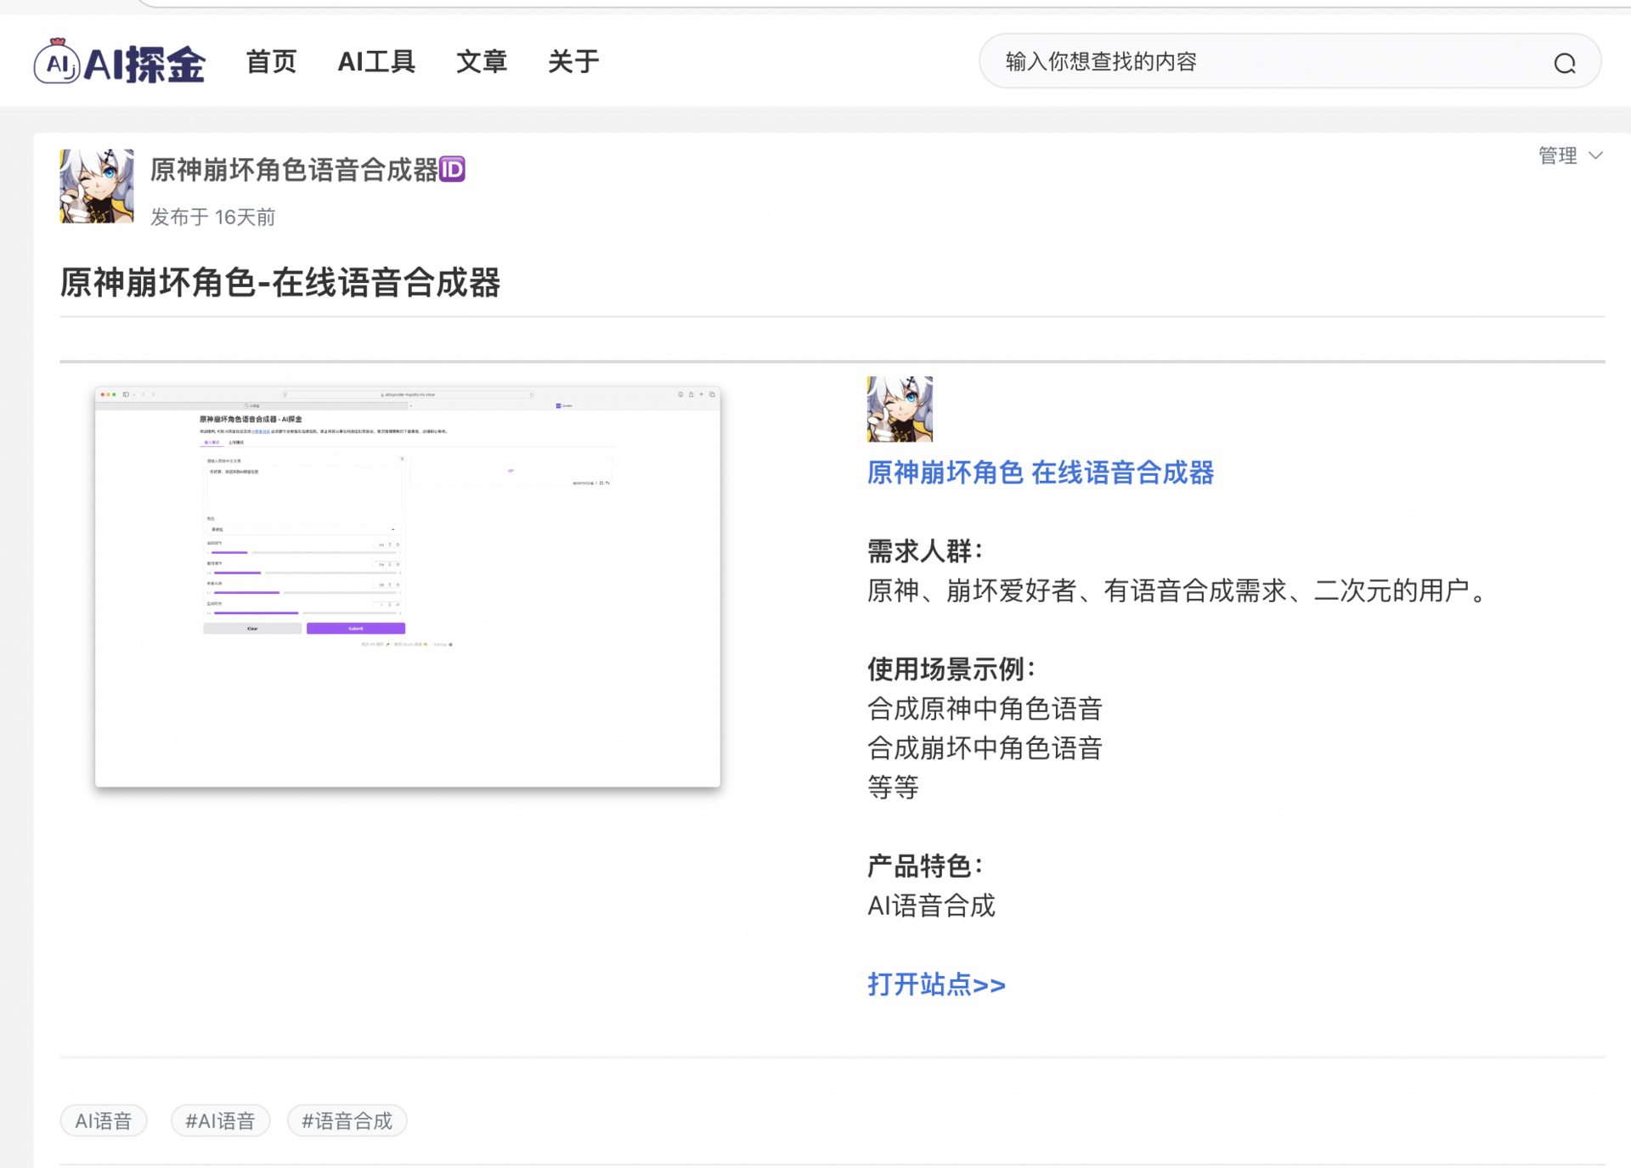
Task: Select the AI语音 category tag
Action: click(x=104, y=1121)
